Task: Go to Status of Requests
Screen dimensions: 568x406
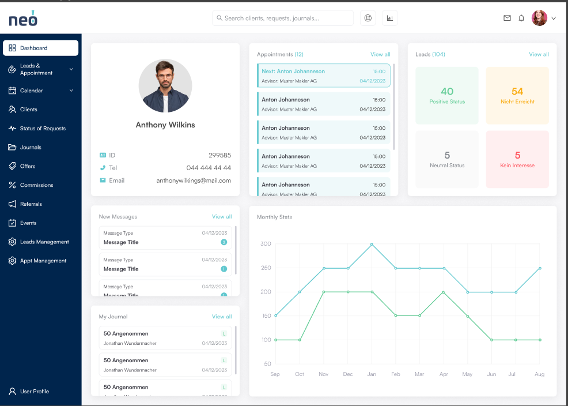Action: click(43, 129)
